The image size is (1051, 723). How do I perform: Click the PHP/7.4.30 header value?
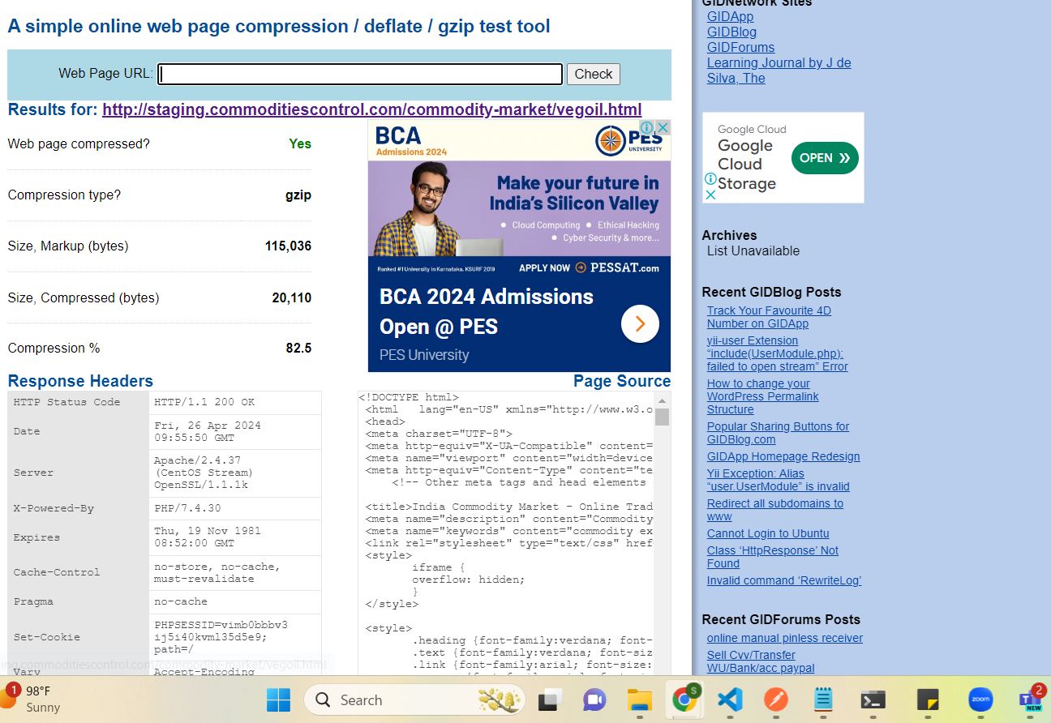[x=235, y=508]
